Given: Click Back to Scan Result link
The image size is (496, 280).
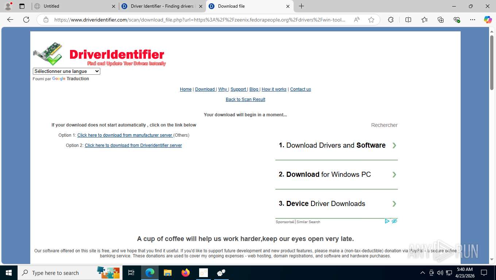Looking at the screenshot, I should coord(245,100).
